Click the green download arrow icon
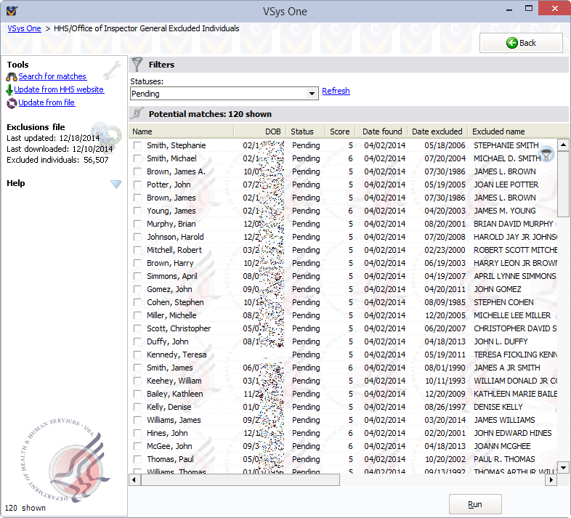This screenshot has width=571, height=518. tap(9, 90)
